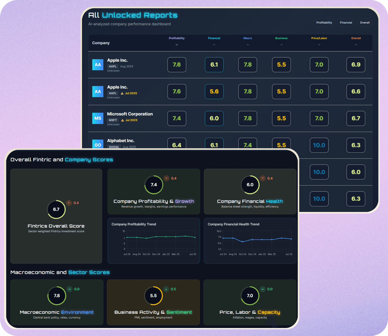Click the AAPL ticker badge for Aug 2025

click(113, 66)
